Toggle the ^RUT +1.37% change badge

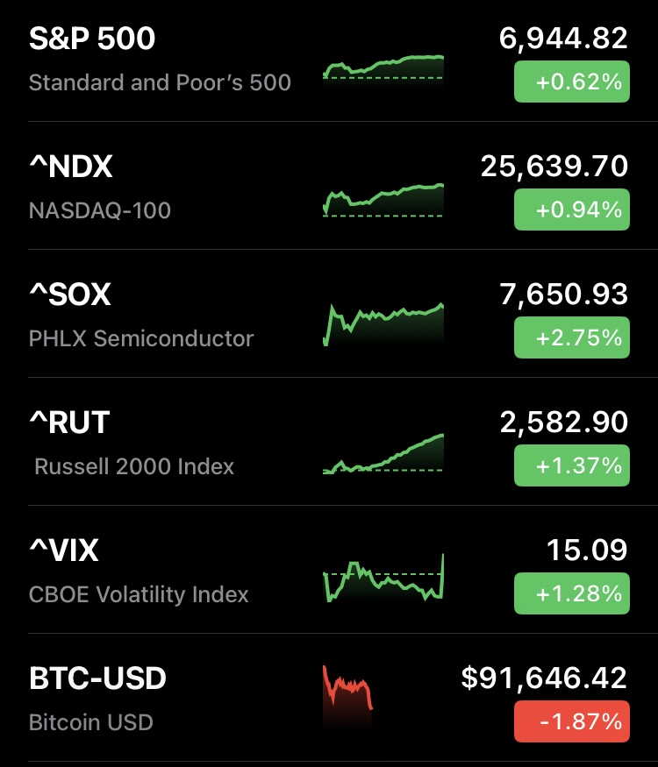[x=571, y=466]
